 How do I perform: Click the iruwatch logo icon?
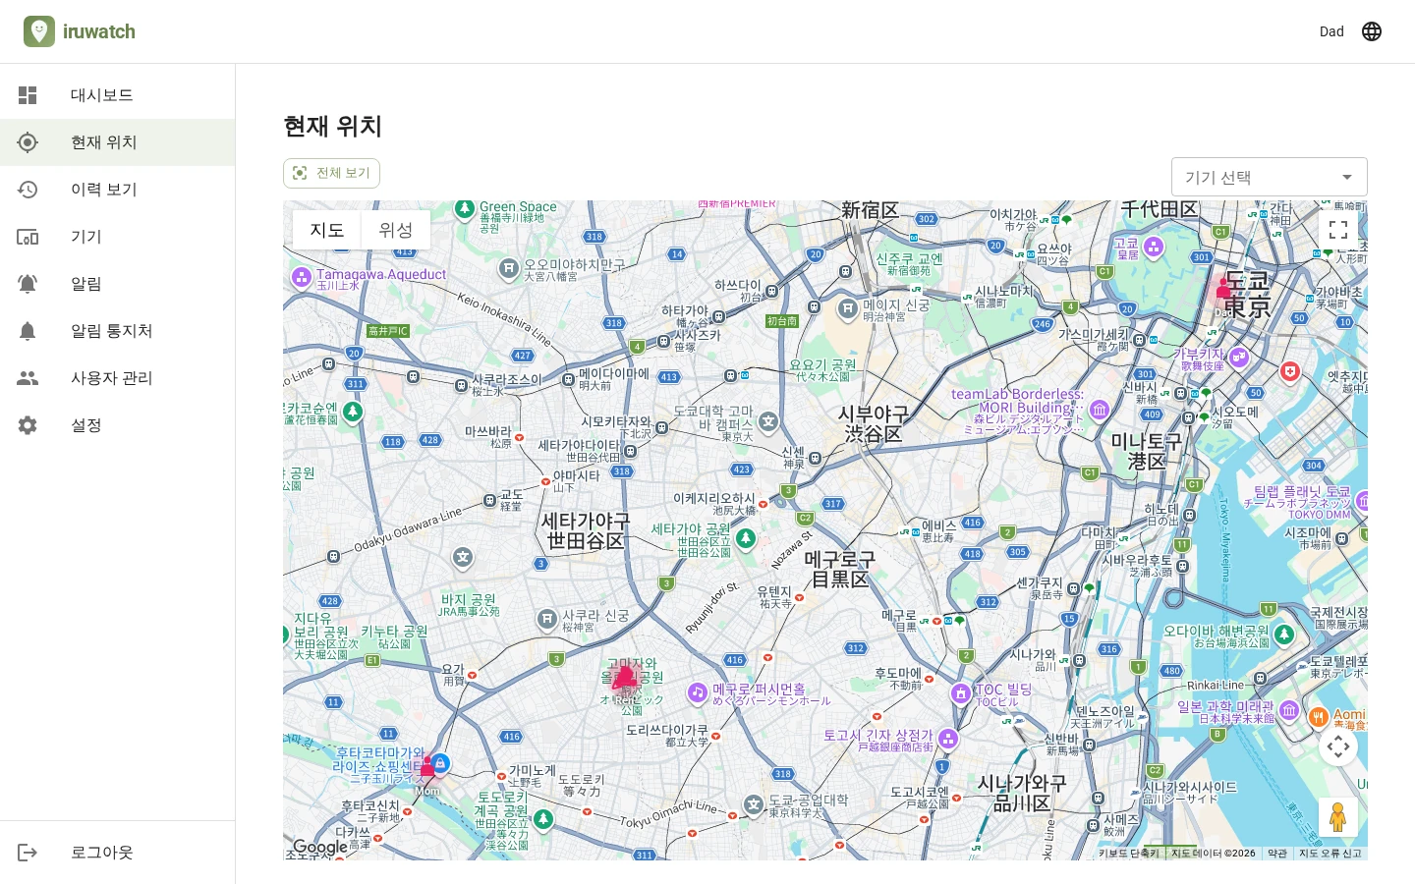click(x=39, y=31)
